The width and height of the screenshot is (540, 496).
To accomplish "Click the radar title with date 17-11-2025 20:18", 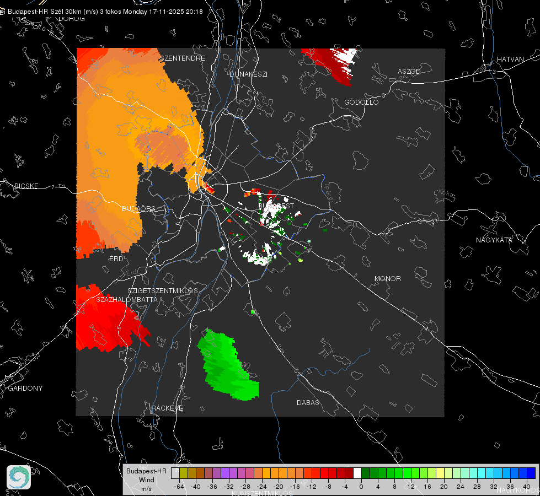I will click(105, 12).
